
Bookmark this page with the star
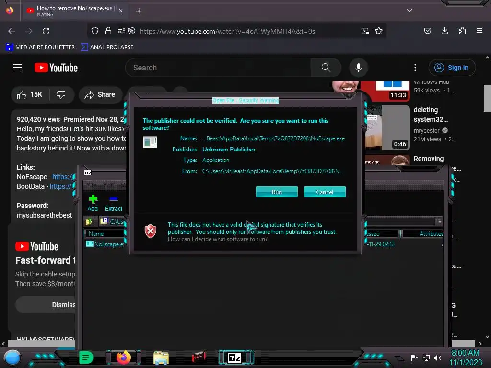click(379, 31)
